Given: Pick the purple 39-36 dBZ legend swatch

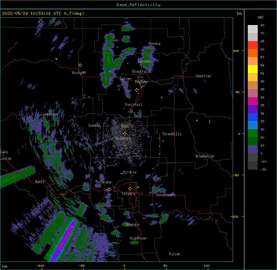Looking at the screenshot, I should pyautogui.click(x=253, y=109).
